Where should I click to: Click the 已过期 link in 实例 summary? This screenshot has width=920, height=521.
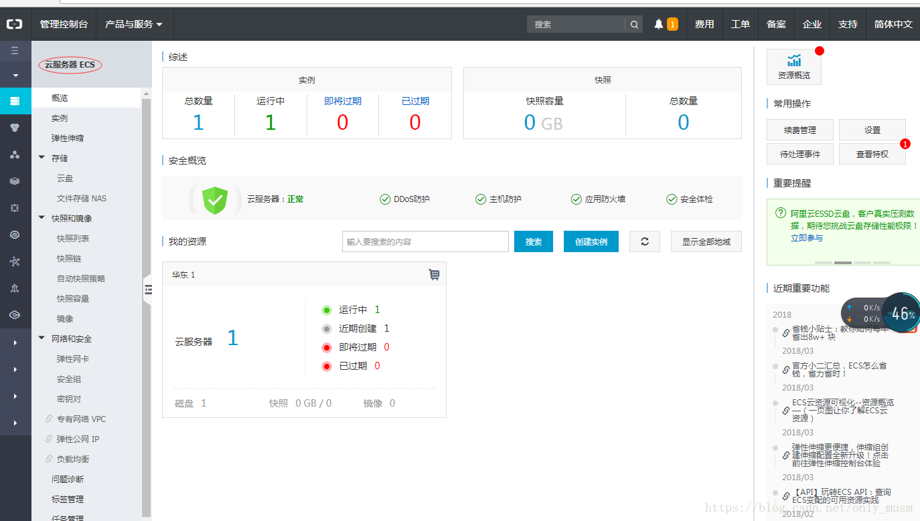[x=415, y=101]
